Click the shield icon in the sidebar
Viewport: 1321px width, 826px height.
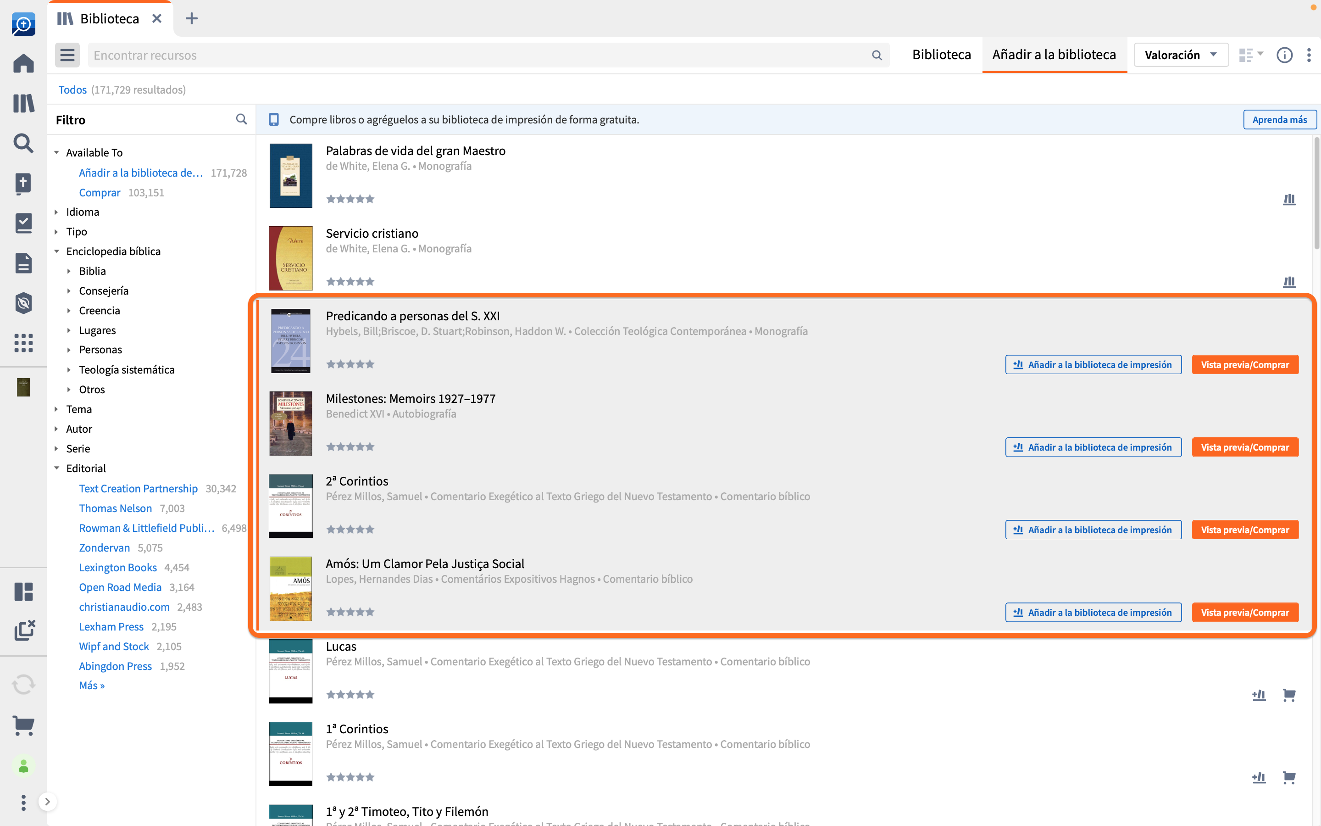click(x=23, y=303)
